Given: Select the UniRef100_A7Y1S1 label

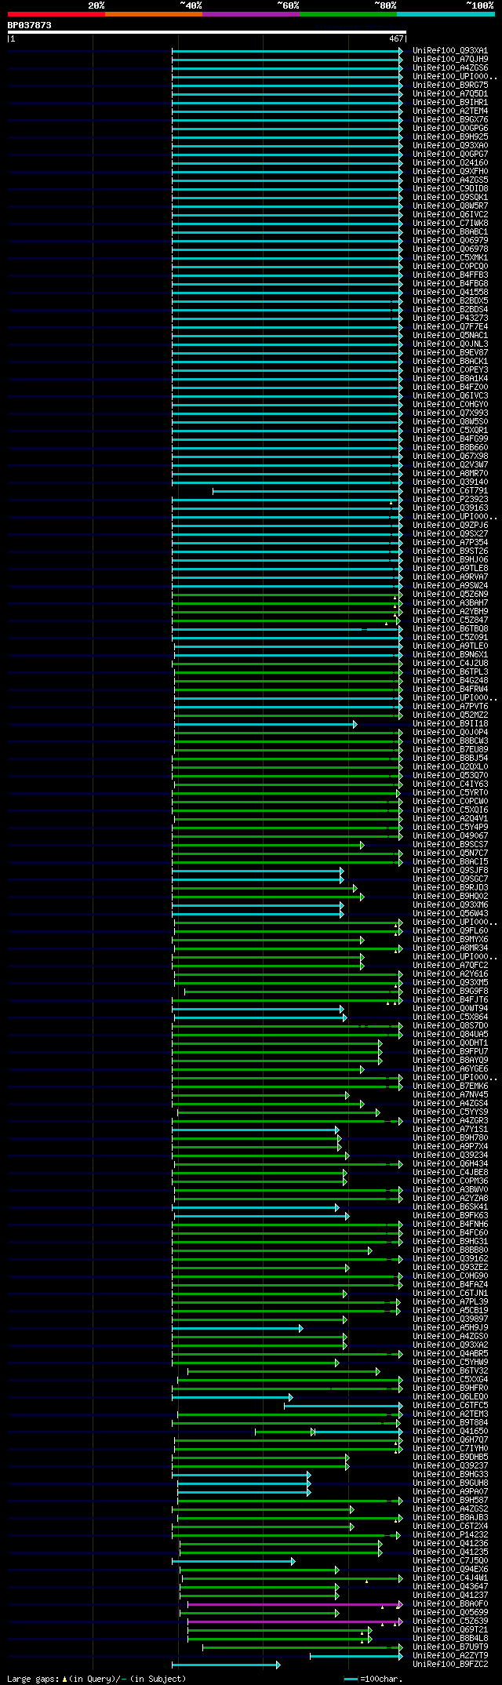Looking at the screenshot, I should pos(450,1130).
